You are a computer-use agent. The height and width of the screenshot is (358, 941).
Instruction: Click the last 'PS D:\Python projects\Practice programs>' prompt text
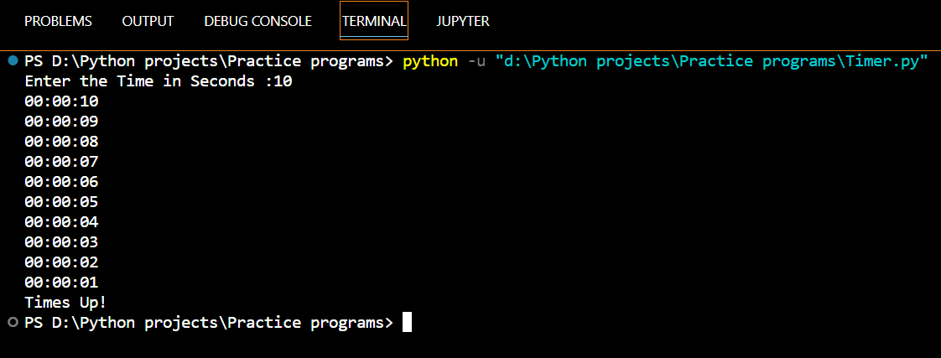(x=209, y=323)
